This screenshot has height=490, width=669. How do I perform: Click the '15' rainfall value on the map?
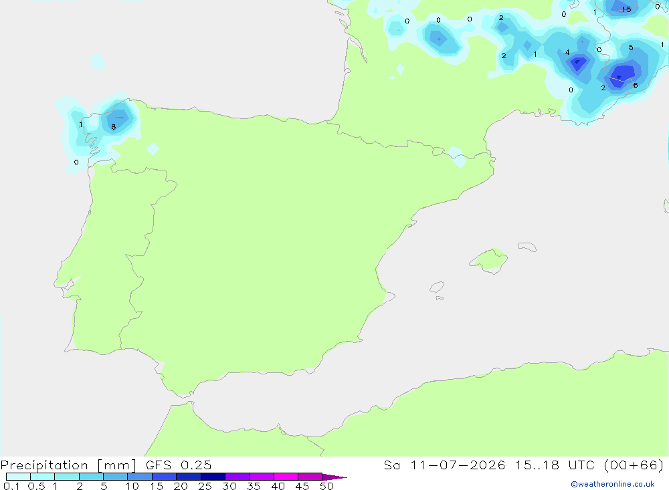tap(626, 9)
